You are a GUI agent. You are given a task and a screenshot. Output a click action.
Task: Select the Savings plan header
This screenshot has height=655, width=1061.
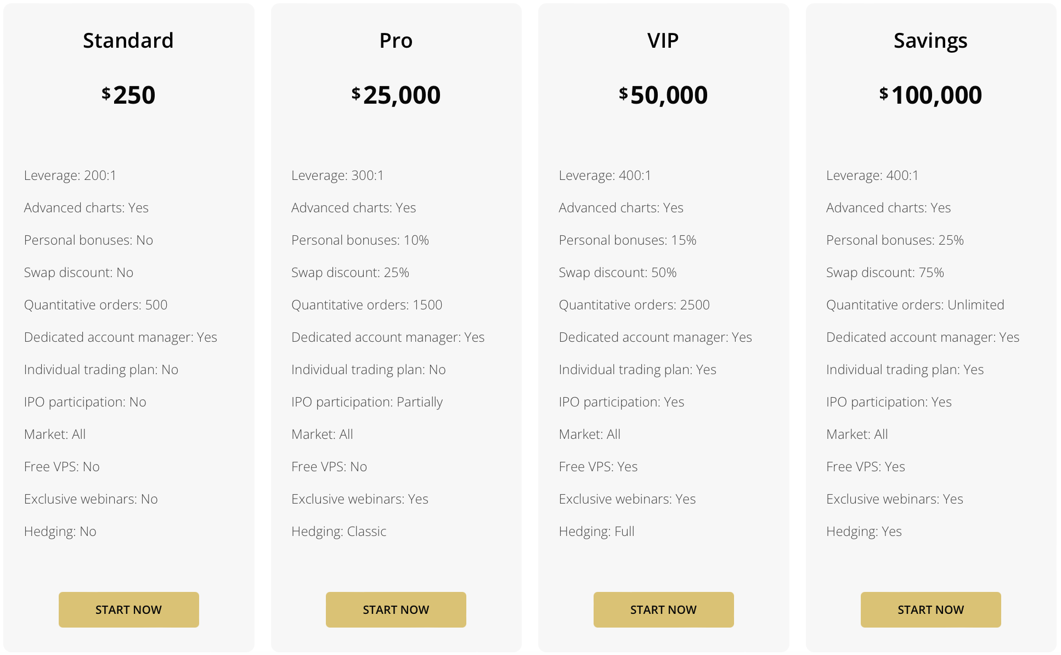[x=930, y=40]
